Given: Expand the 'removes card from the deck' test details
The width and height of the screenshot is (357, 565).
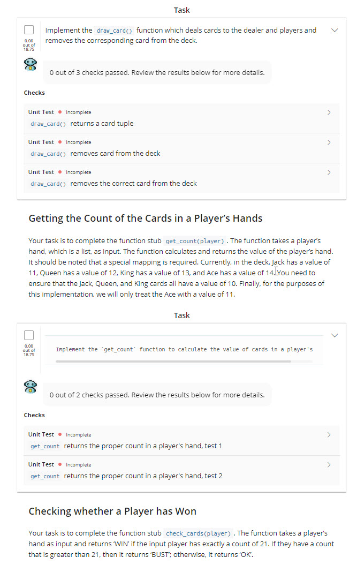Looking at the screenshot, I should tap(330, 142).
